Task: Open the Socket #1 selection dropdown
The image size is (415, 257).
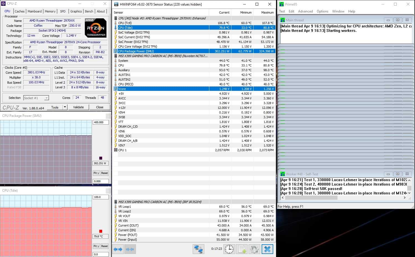Action: point(47,98)
